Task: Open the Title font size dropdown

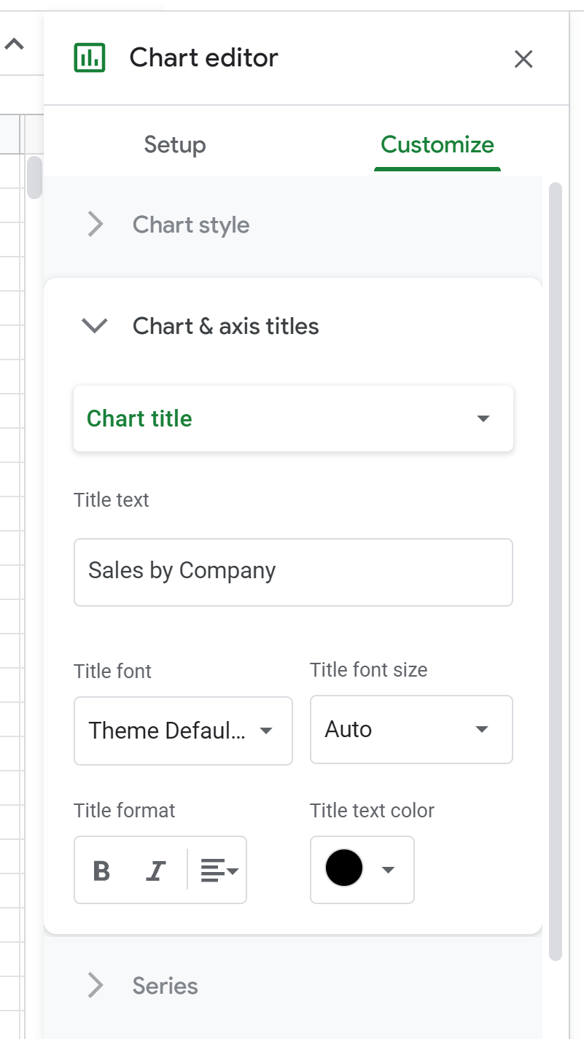Action: pos(411,730)
